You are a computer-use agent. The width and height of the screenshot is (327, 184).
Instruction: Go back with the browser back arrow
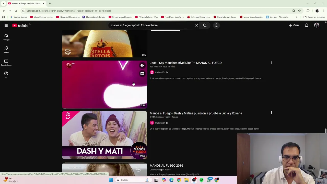tap(4, 11)
